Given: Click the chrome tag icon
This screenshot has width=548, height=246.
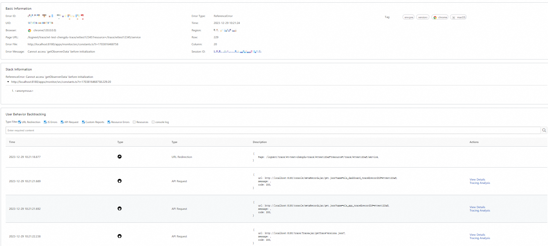Looking at the screenshot, I should pos(435,17).
